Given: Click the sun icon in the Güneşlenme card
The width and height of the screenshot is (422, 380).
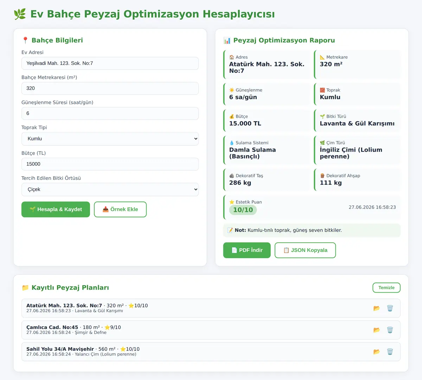Looking at the screenshot, I should [x=232, y=90].
